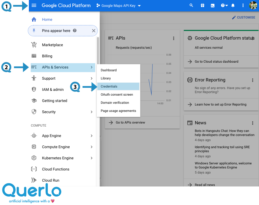
Task: Click the Security shield icon
Action: click(x=34, y=112)
